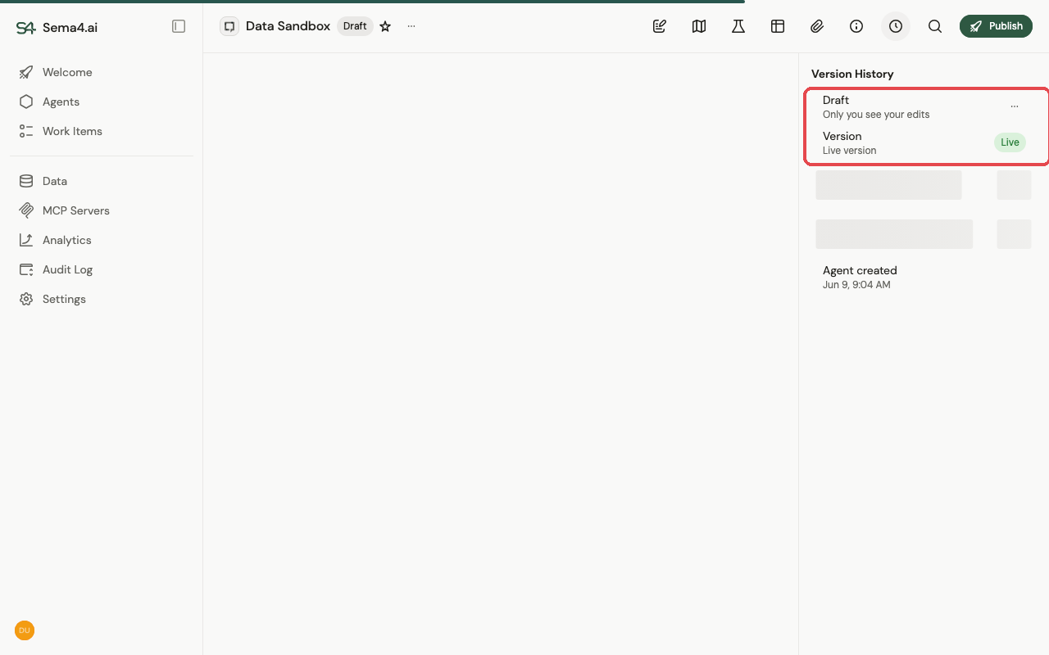The width and height of the screenshot is (1049, 655).
Task: Open the header more options ellipsis
Action: click(411, 26)
